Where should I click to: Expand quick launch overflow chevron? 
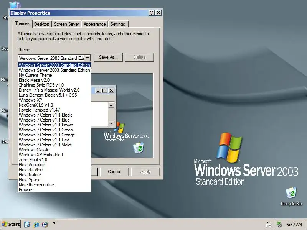pyautogui.click(x=54, y=223)
